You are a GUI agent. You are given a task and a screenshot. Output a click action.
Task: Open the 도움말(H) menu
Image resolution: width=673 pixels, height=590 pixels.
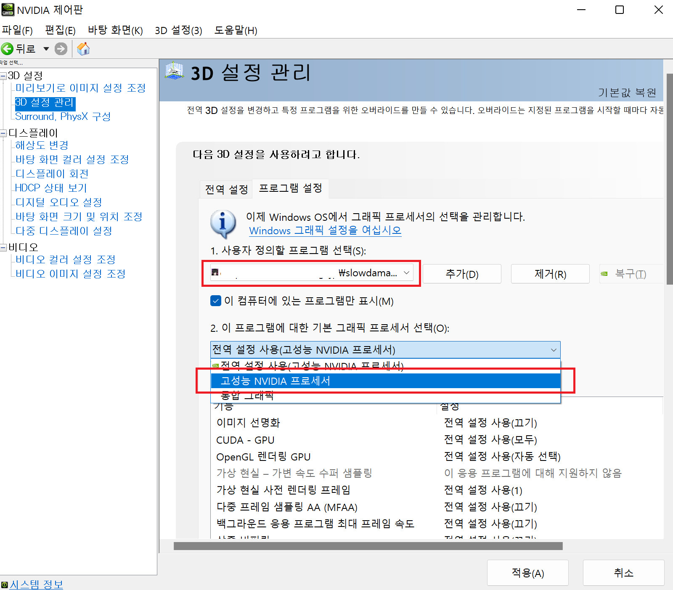(x=236, y=30)
